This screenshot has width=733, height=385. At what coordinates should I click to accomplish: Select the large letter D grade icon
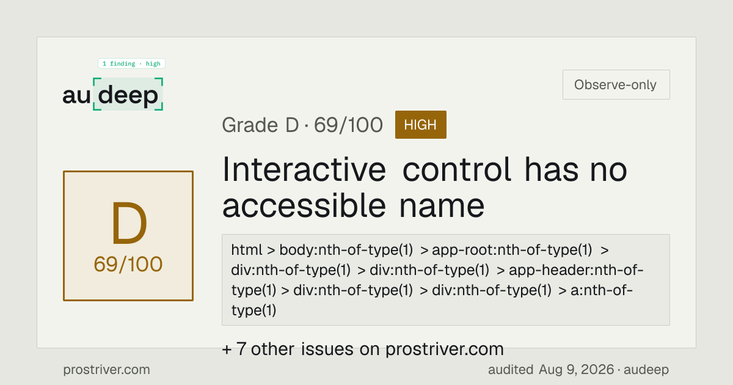tap(129, 224)
